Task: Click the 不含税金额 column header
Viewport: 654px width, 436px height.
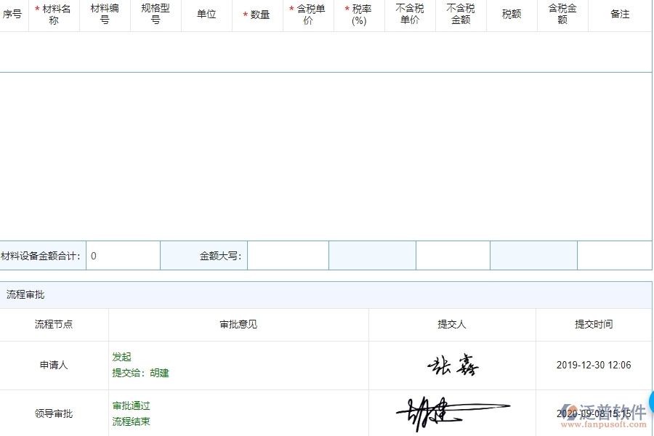Action: (x=461, y=14)
